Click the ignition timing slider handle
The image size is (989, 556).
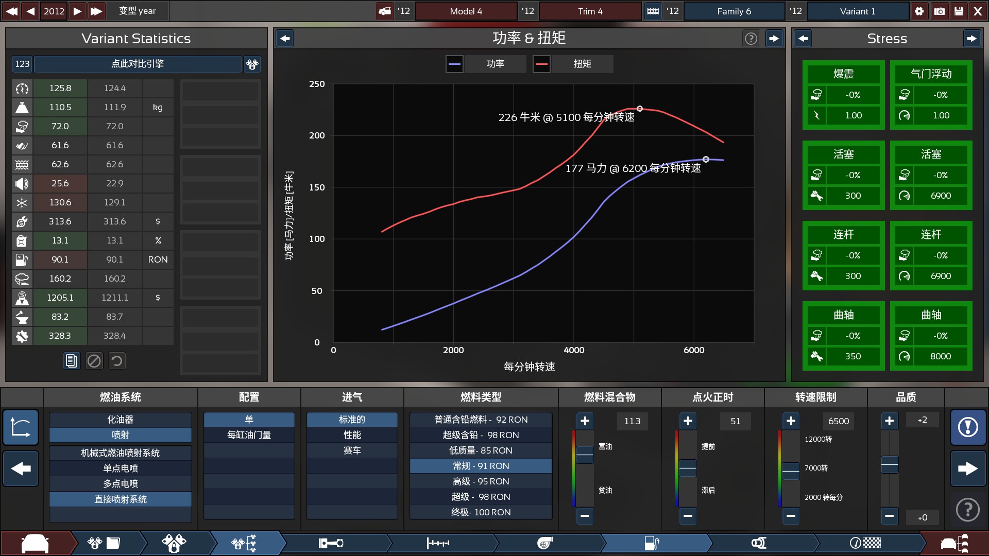click(x=688, y=468)
